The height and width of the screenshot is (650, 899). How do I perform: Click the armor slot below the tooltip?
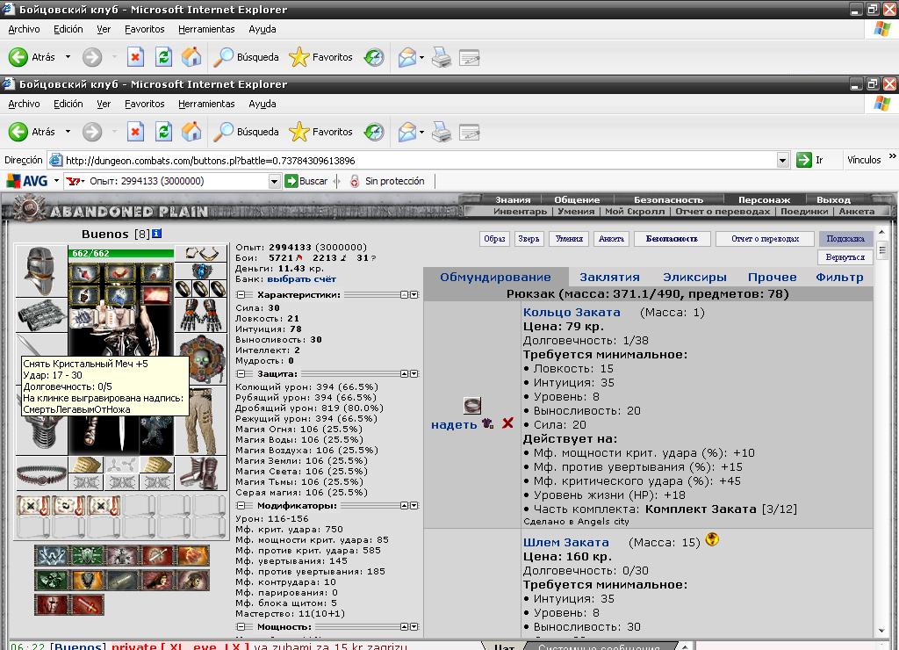[41, 436]
